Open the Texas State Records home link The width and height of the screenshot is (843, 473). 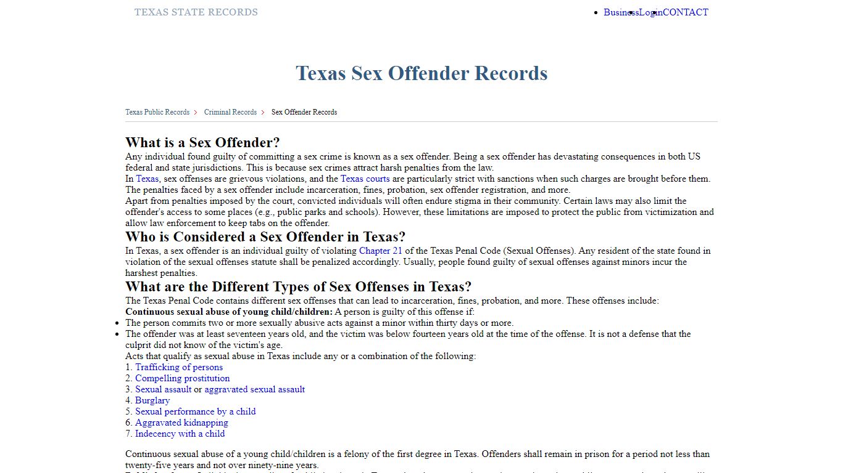[x=196, y=12]
